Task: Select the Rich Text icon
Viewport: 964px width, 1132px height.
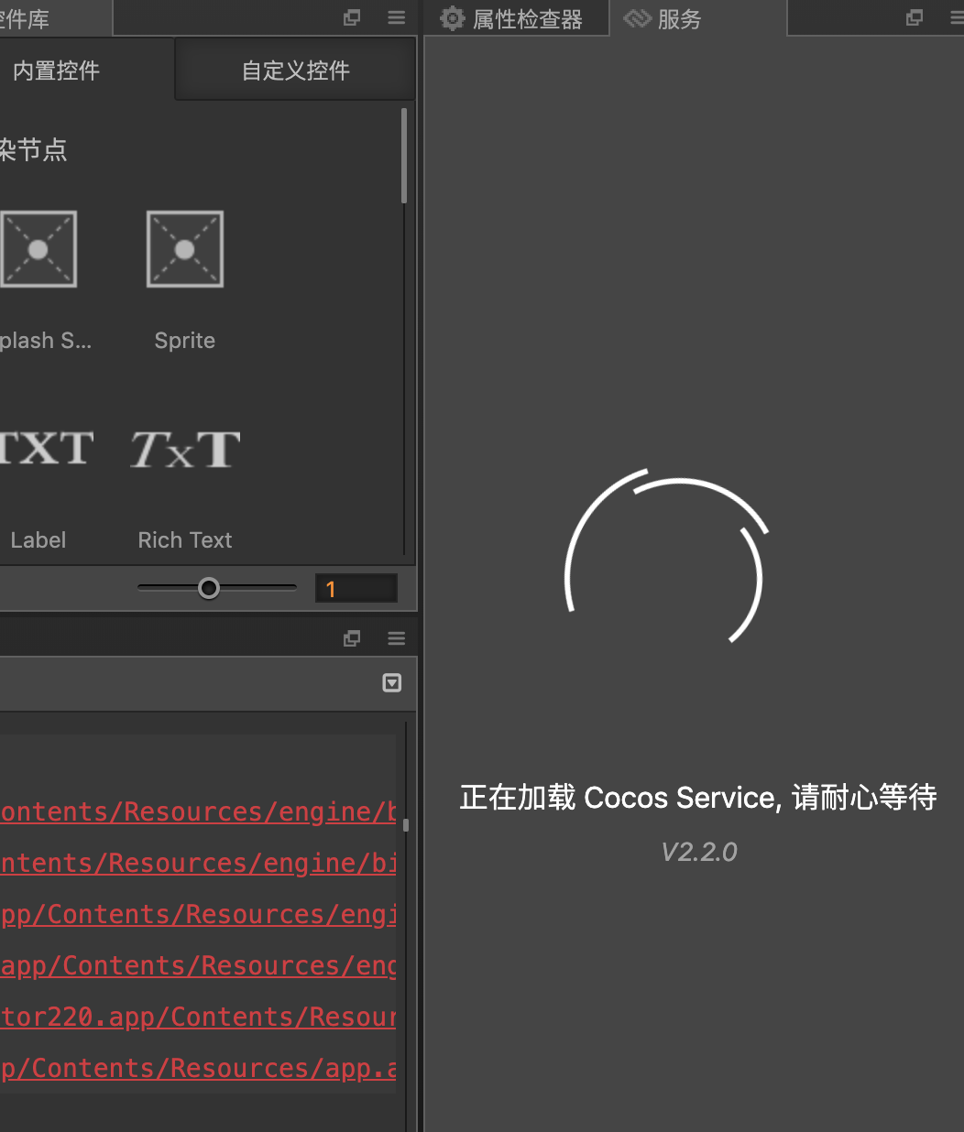Action: [x=185, y=449]
